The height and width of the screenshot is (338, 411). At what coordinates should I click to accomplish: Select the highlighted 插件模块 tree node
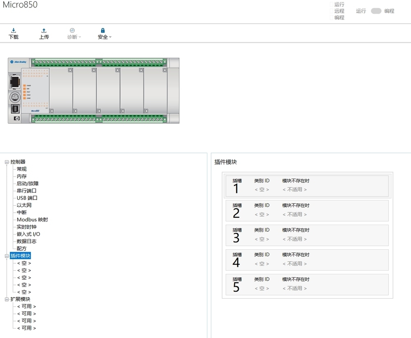click(x=21, y=256)
